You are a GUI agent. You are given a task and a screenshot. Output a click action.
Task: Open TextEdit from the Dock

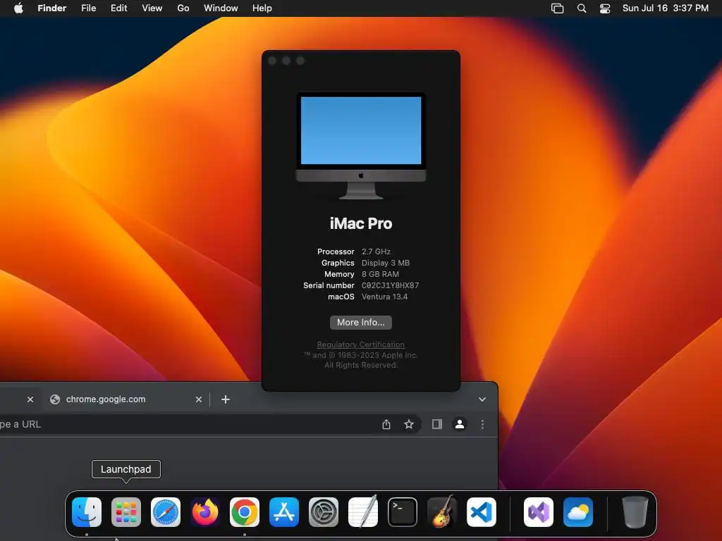(x=363, y=512)
